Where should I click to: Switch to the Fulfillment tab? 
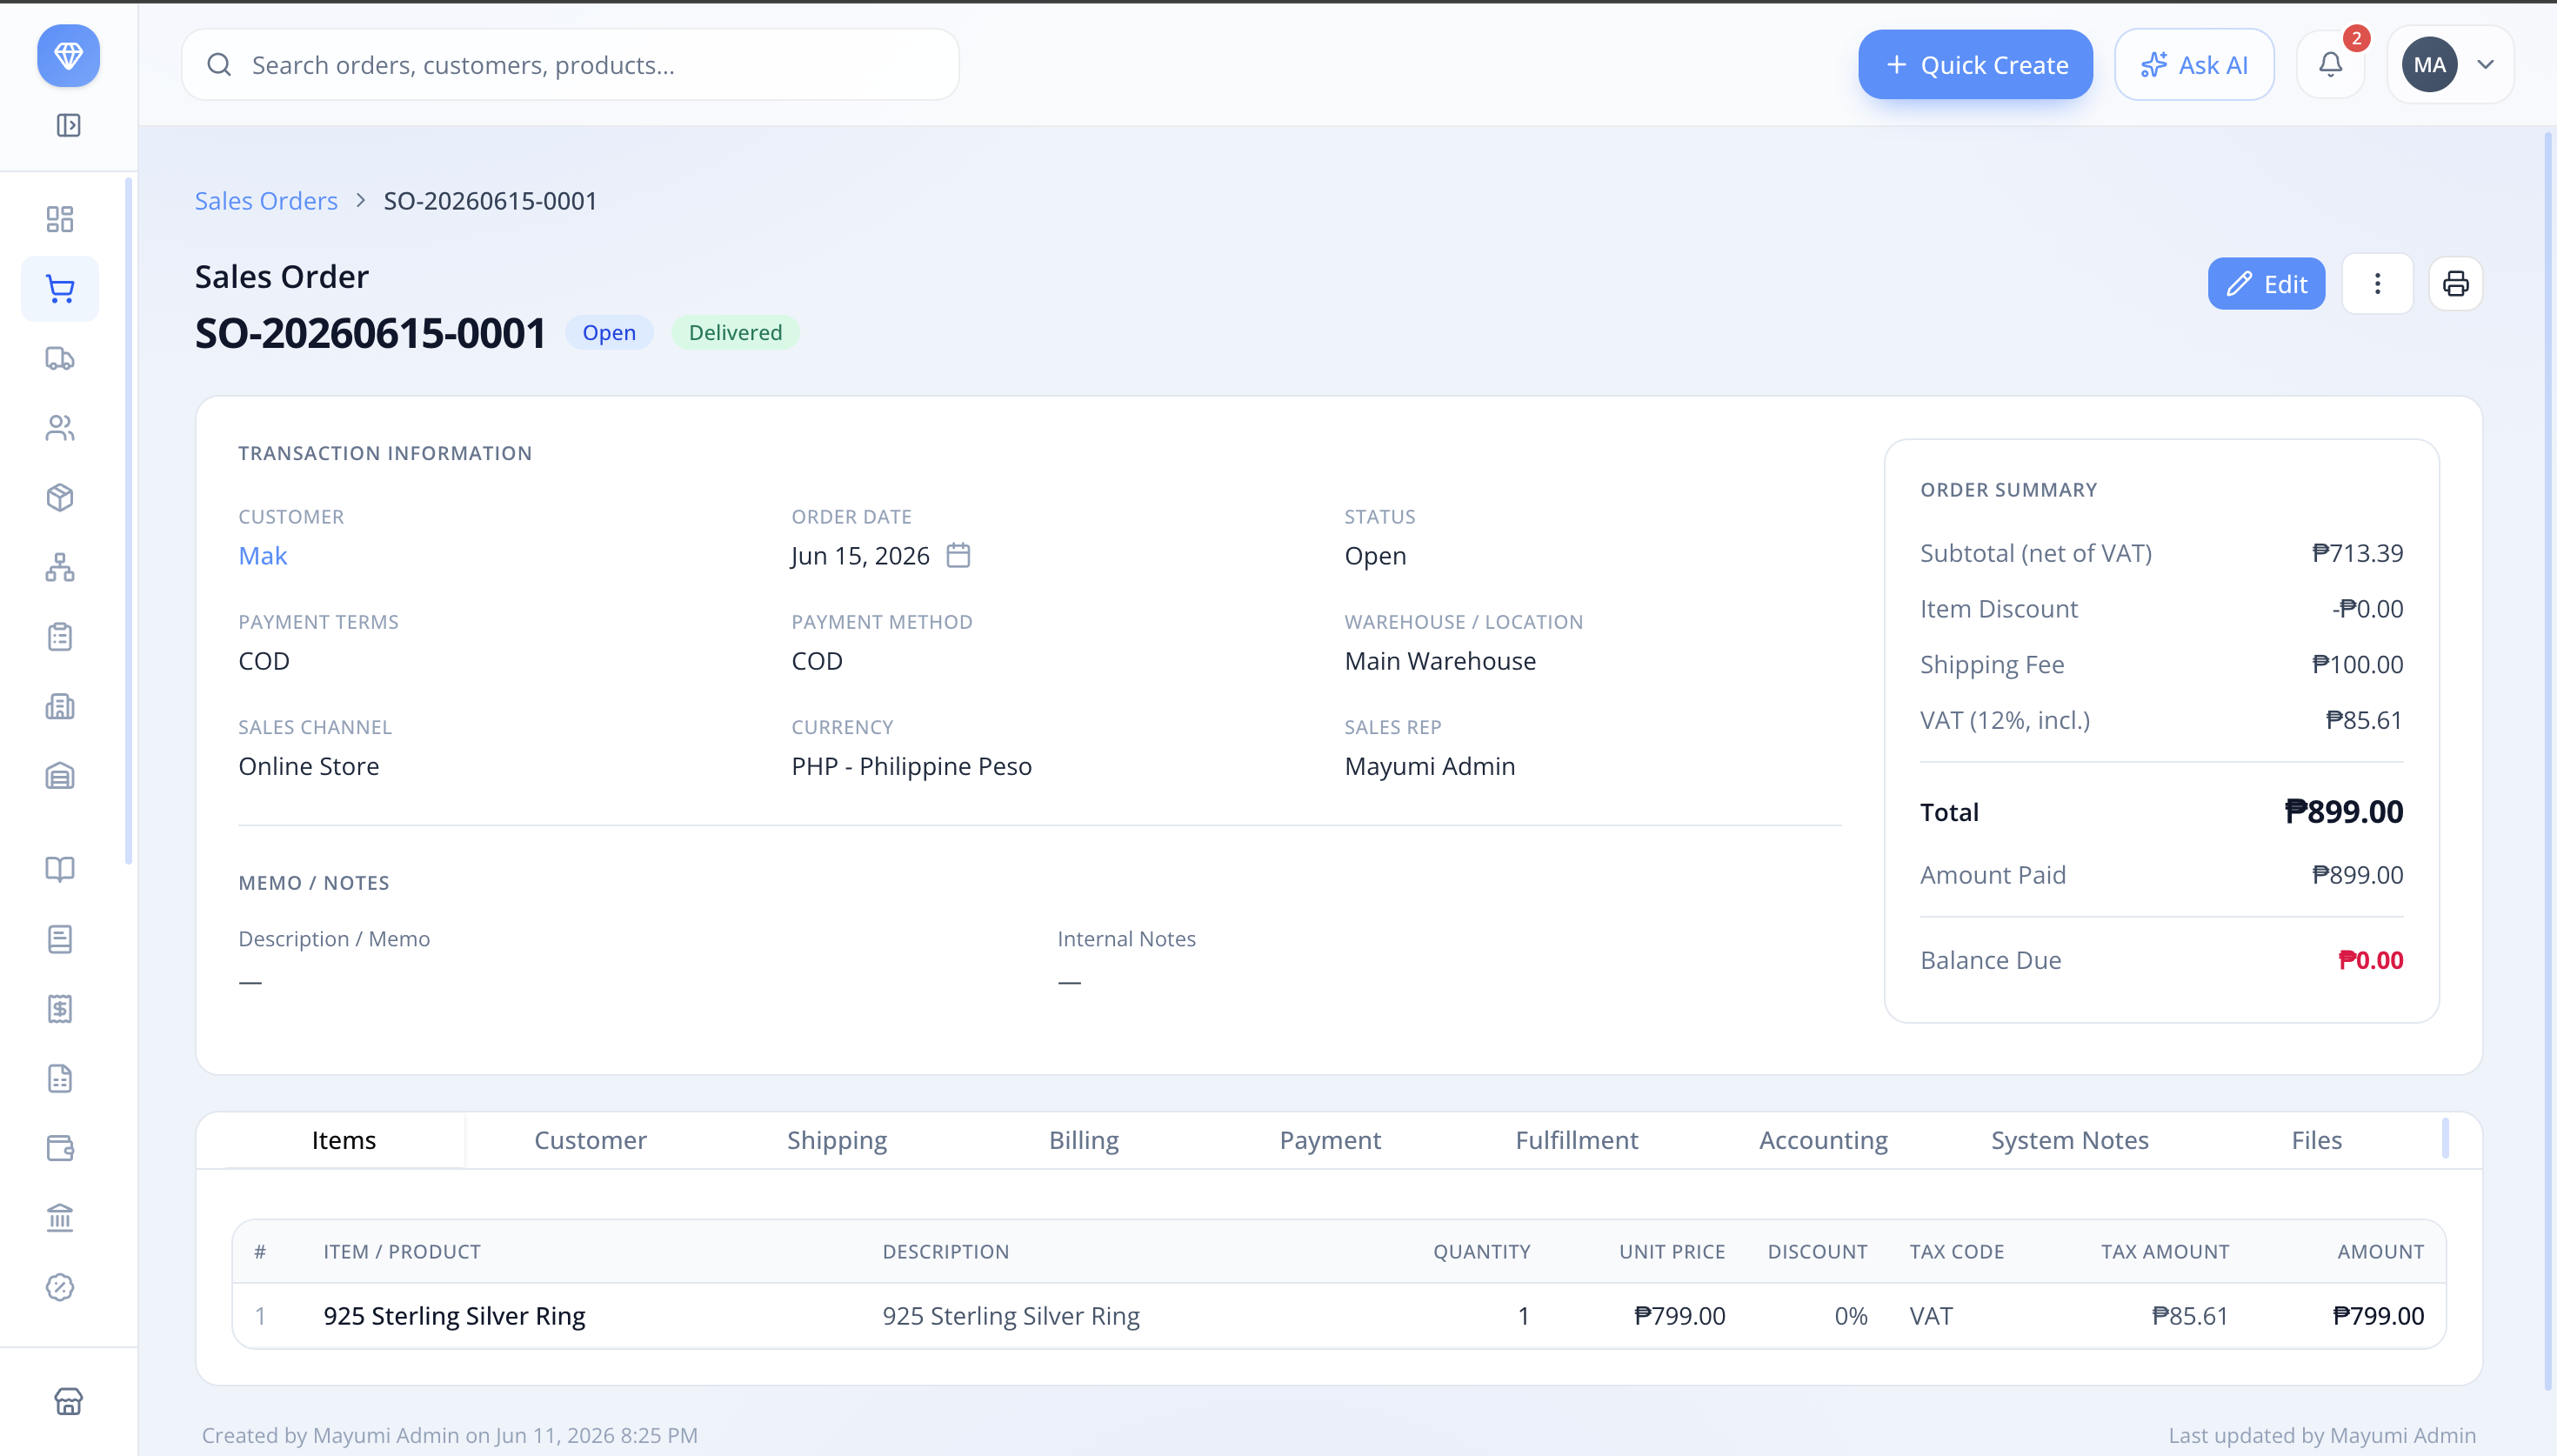click(x=1577, y=1140)
